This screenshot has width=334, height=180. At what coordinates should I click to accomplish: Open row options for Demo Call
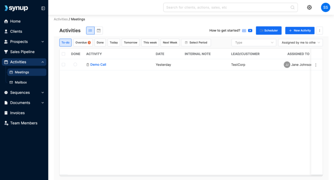[315, 65]
